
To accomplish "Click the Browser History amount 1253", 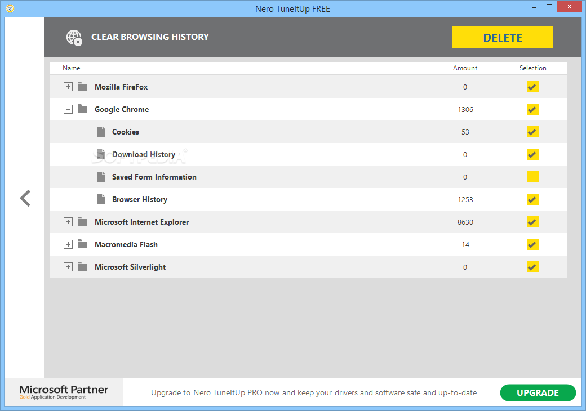I will [465, 200].
